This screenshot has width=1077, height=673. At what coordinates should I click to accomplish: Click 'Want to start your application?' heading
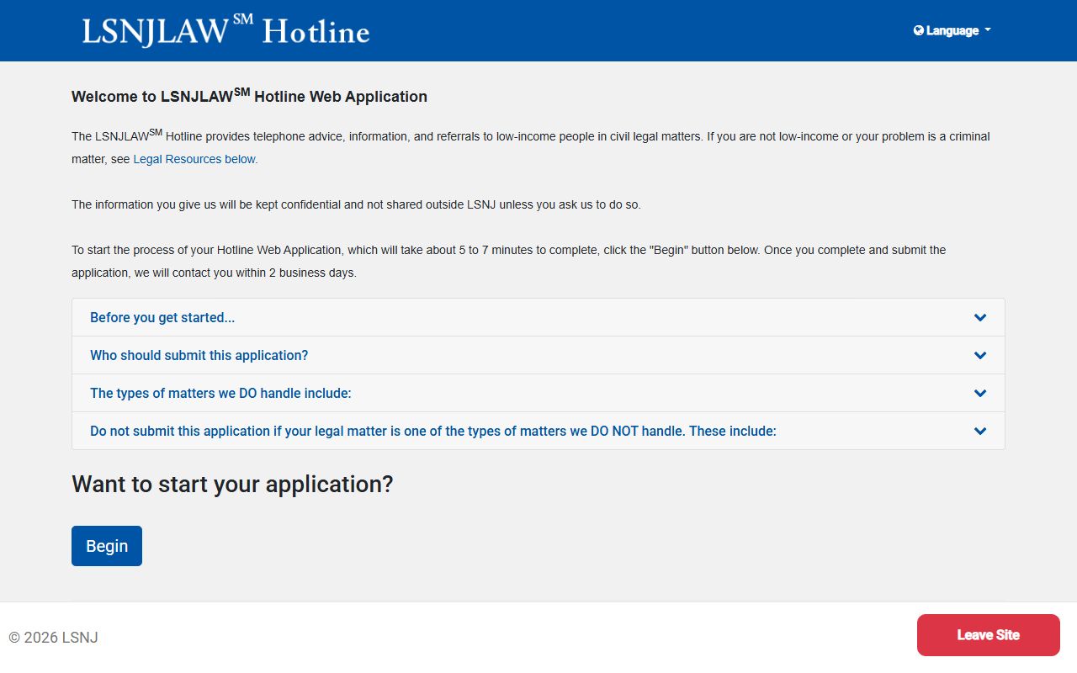tap(232, 485)
